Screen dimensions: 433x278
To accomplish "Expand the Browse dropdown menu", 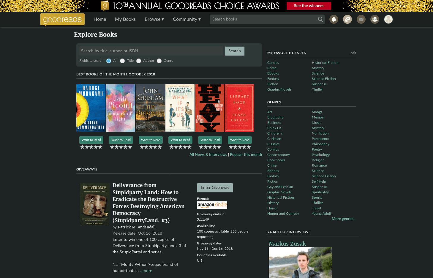I will coord(154,19).
